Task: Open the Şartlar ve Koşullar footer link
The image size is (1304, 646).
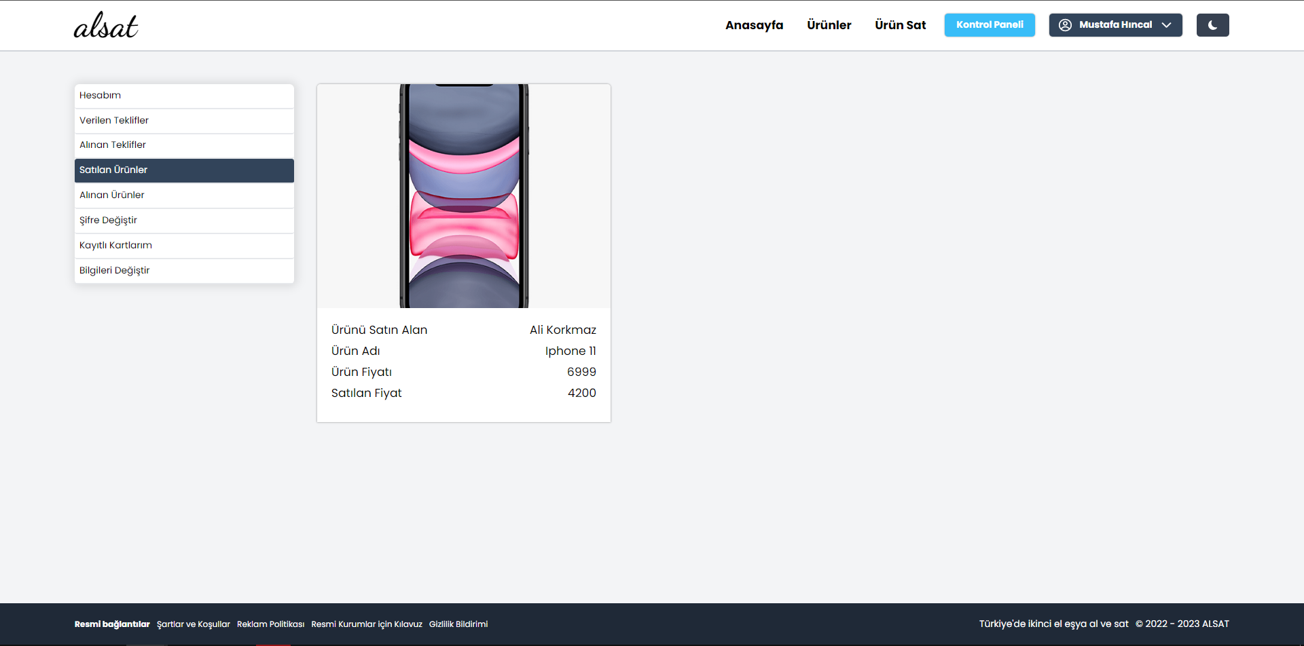Action: (x=194, y=624)
